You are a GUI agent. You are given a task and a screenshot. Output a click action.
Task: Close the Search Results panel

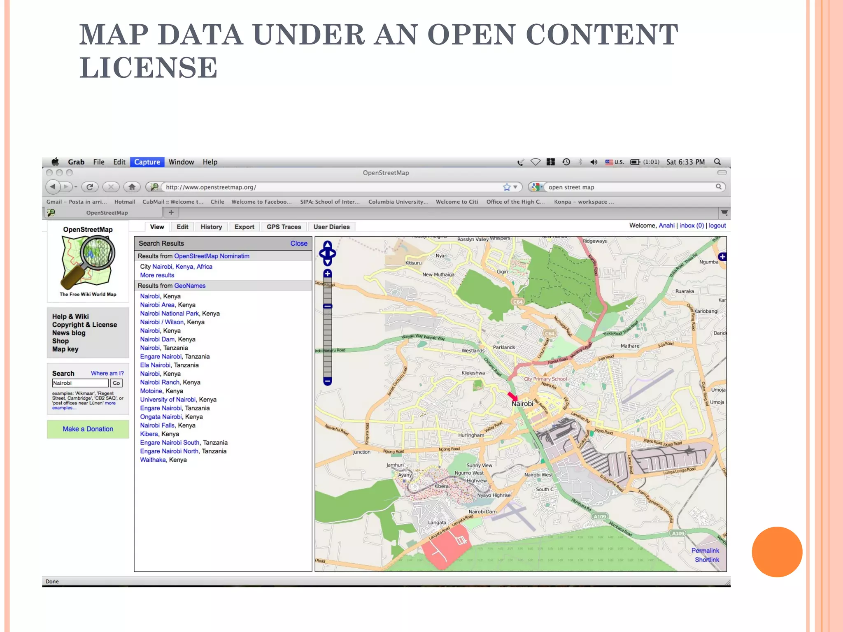[299, 244]
